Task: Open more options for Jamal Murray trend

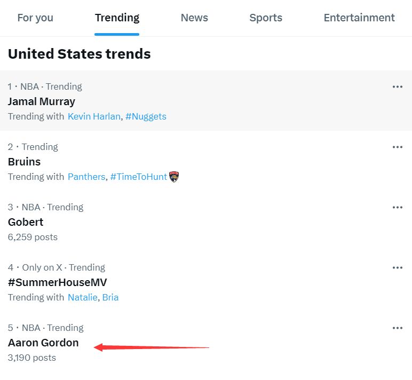Action: tap(397, 86)
